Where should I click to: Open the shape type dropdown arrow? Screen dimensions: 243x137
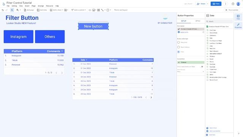[x=110, y=10]
